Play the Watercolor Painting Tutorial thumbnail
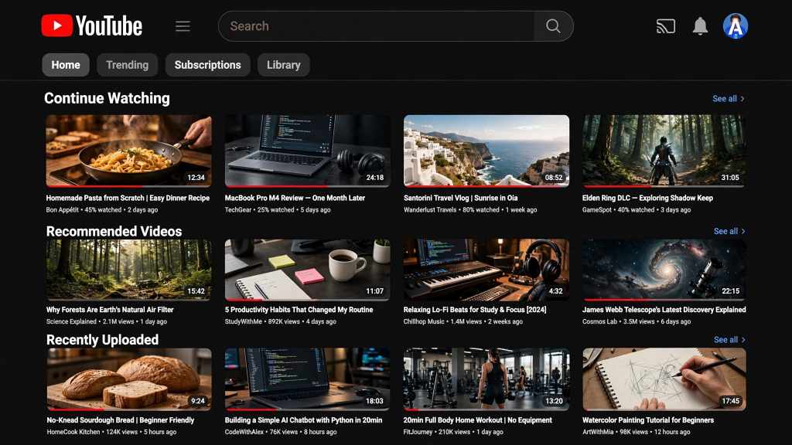 664,379
